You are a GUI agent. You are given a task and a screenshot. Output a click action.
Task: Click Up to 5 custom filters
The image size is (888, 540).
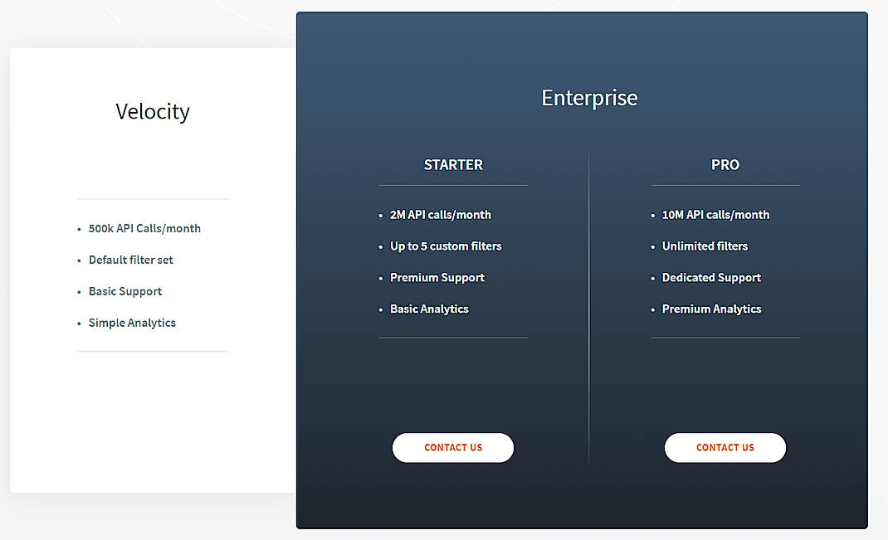pos(446,246)
